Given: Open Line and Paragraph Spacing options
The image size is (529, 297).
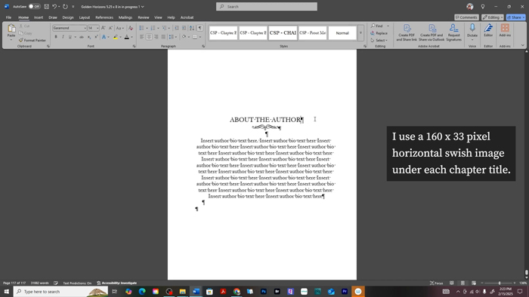Looking at the screenshot, I should click(172, 37).
